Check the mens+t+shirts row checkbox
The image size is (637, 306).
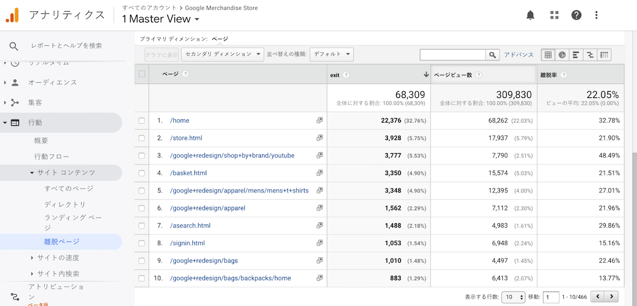(x=141, y=191)
